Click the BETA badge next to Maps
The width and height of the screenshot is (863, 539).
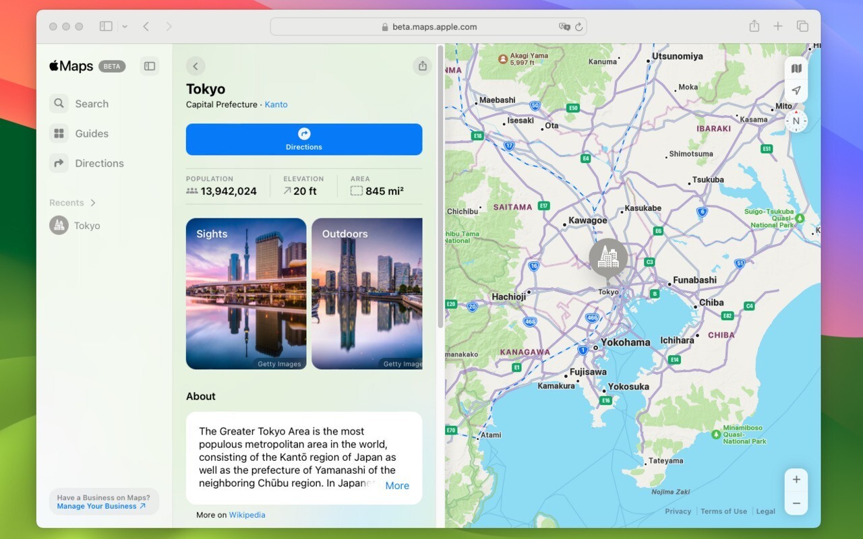(x=112, y=67)
